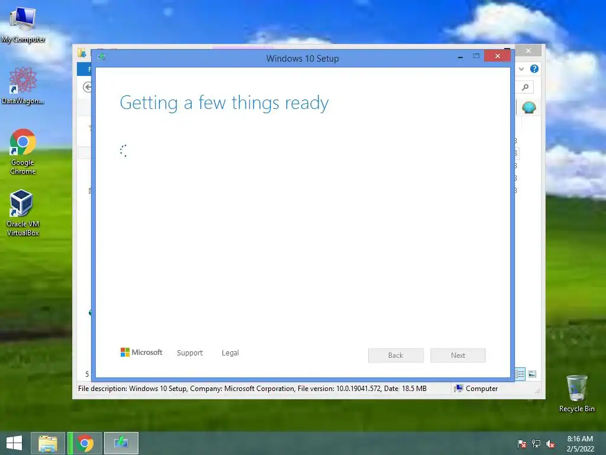
Task: Show the clock and date calendar
Action: [x=580, y=444]
